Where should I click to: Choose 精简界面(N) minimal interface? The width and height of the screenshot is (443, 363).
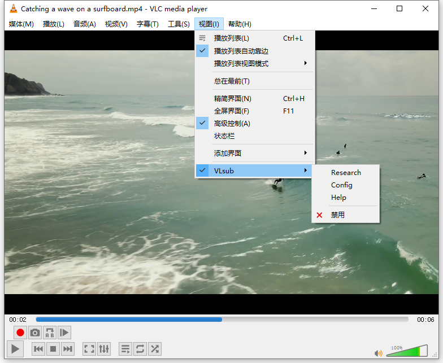coord(254,98)
